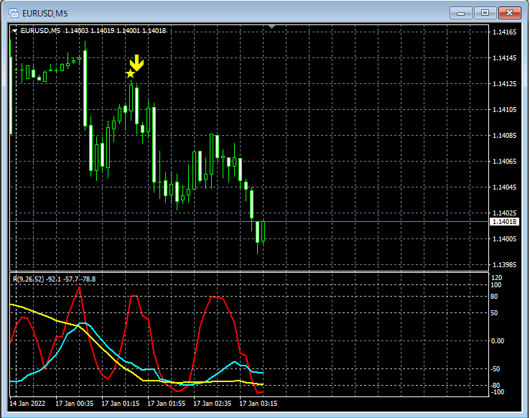Click the EURUSD,M5 quote text in the chart
The image size is (530, 418).
(x=93, y=31)
